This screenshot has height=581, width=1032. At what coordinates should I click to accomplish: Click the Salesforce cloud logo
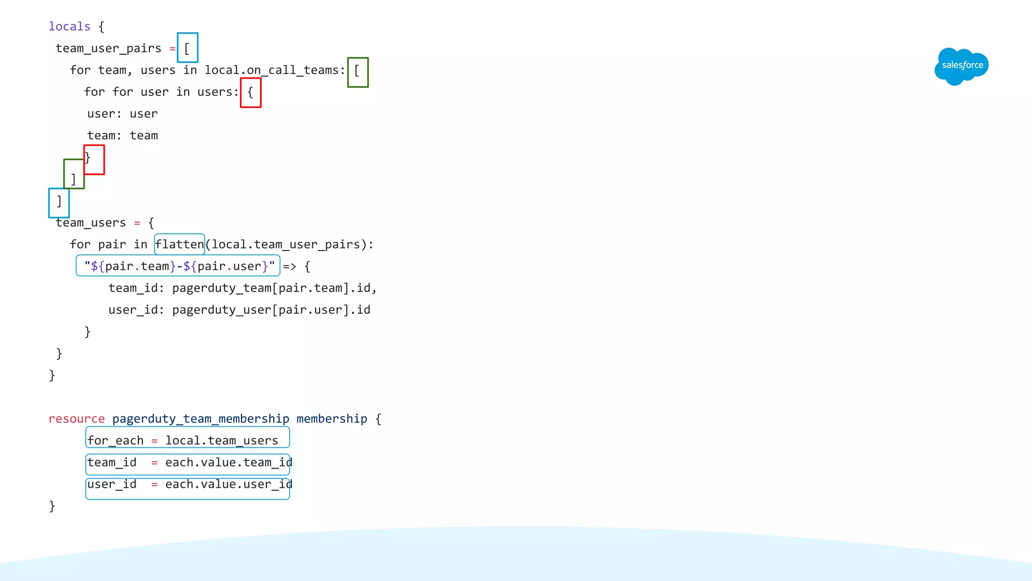(x=961, y=67)
